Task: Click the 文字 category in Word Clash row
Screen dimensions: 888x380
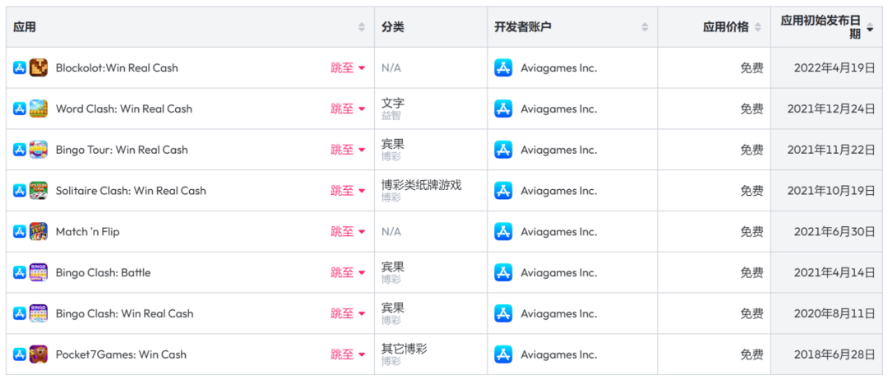Action: pyautogui.click(x=393, y=103)
